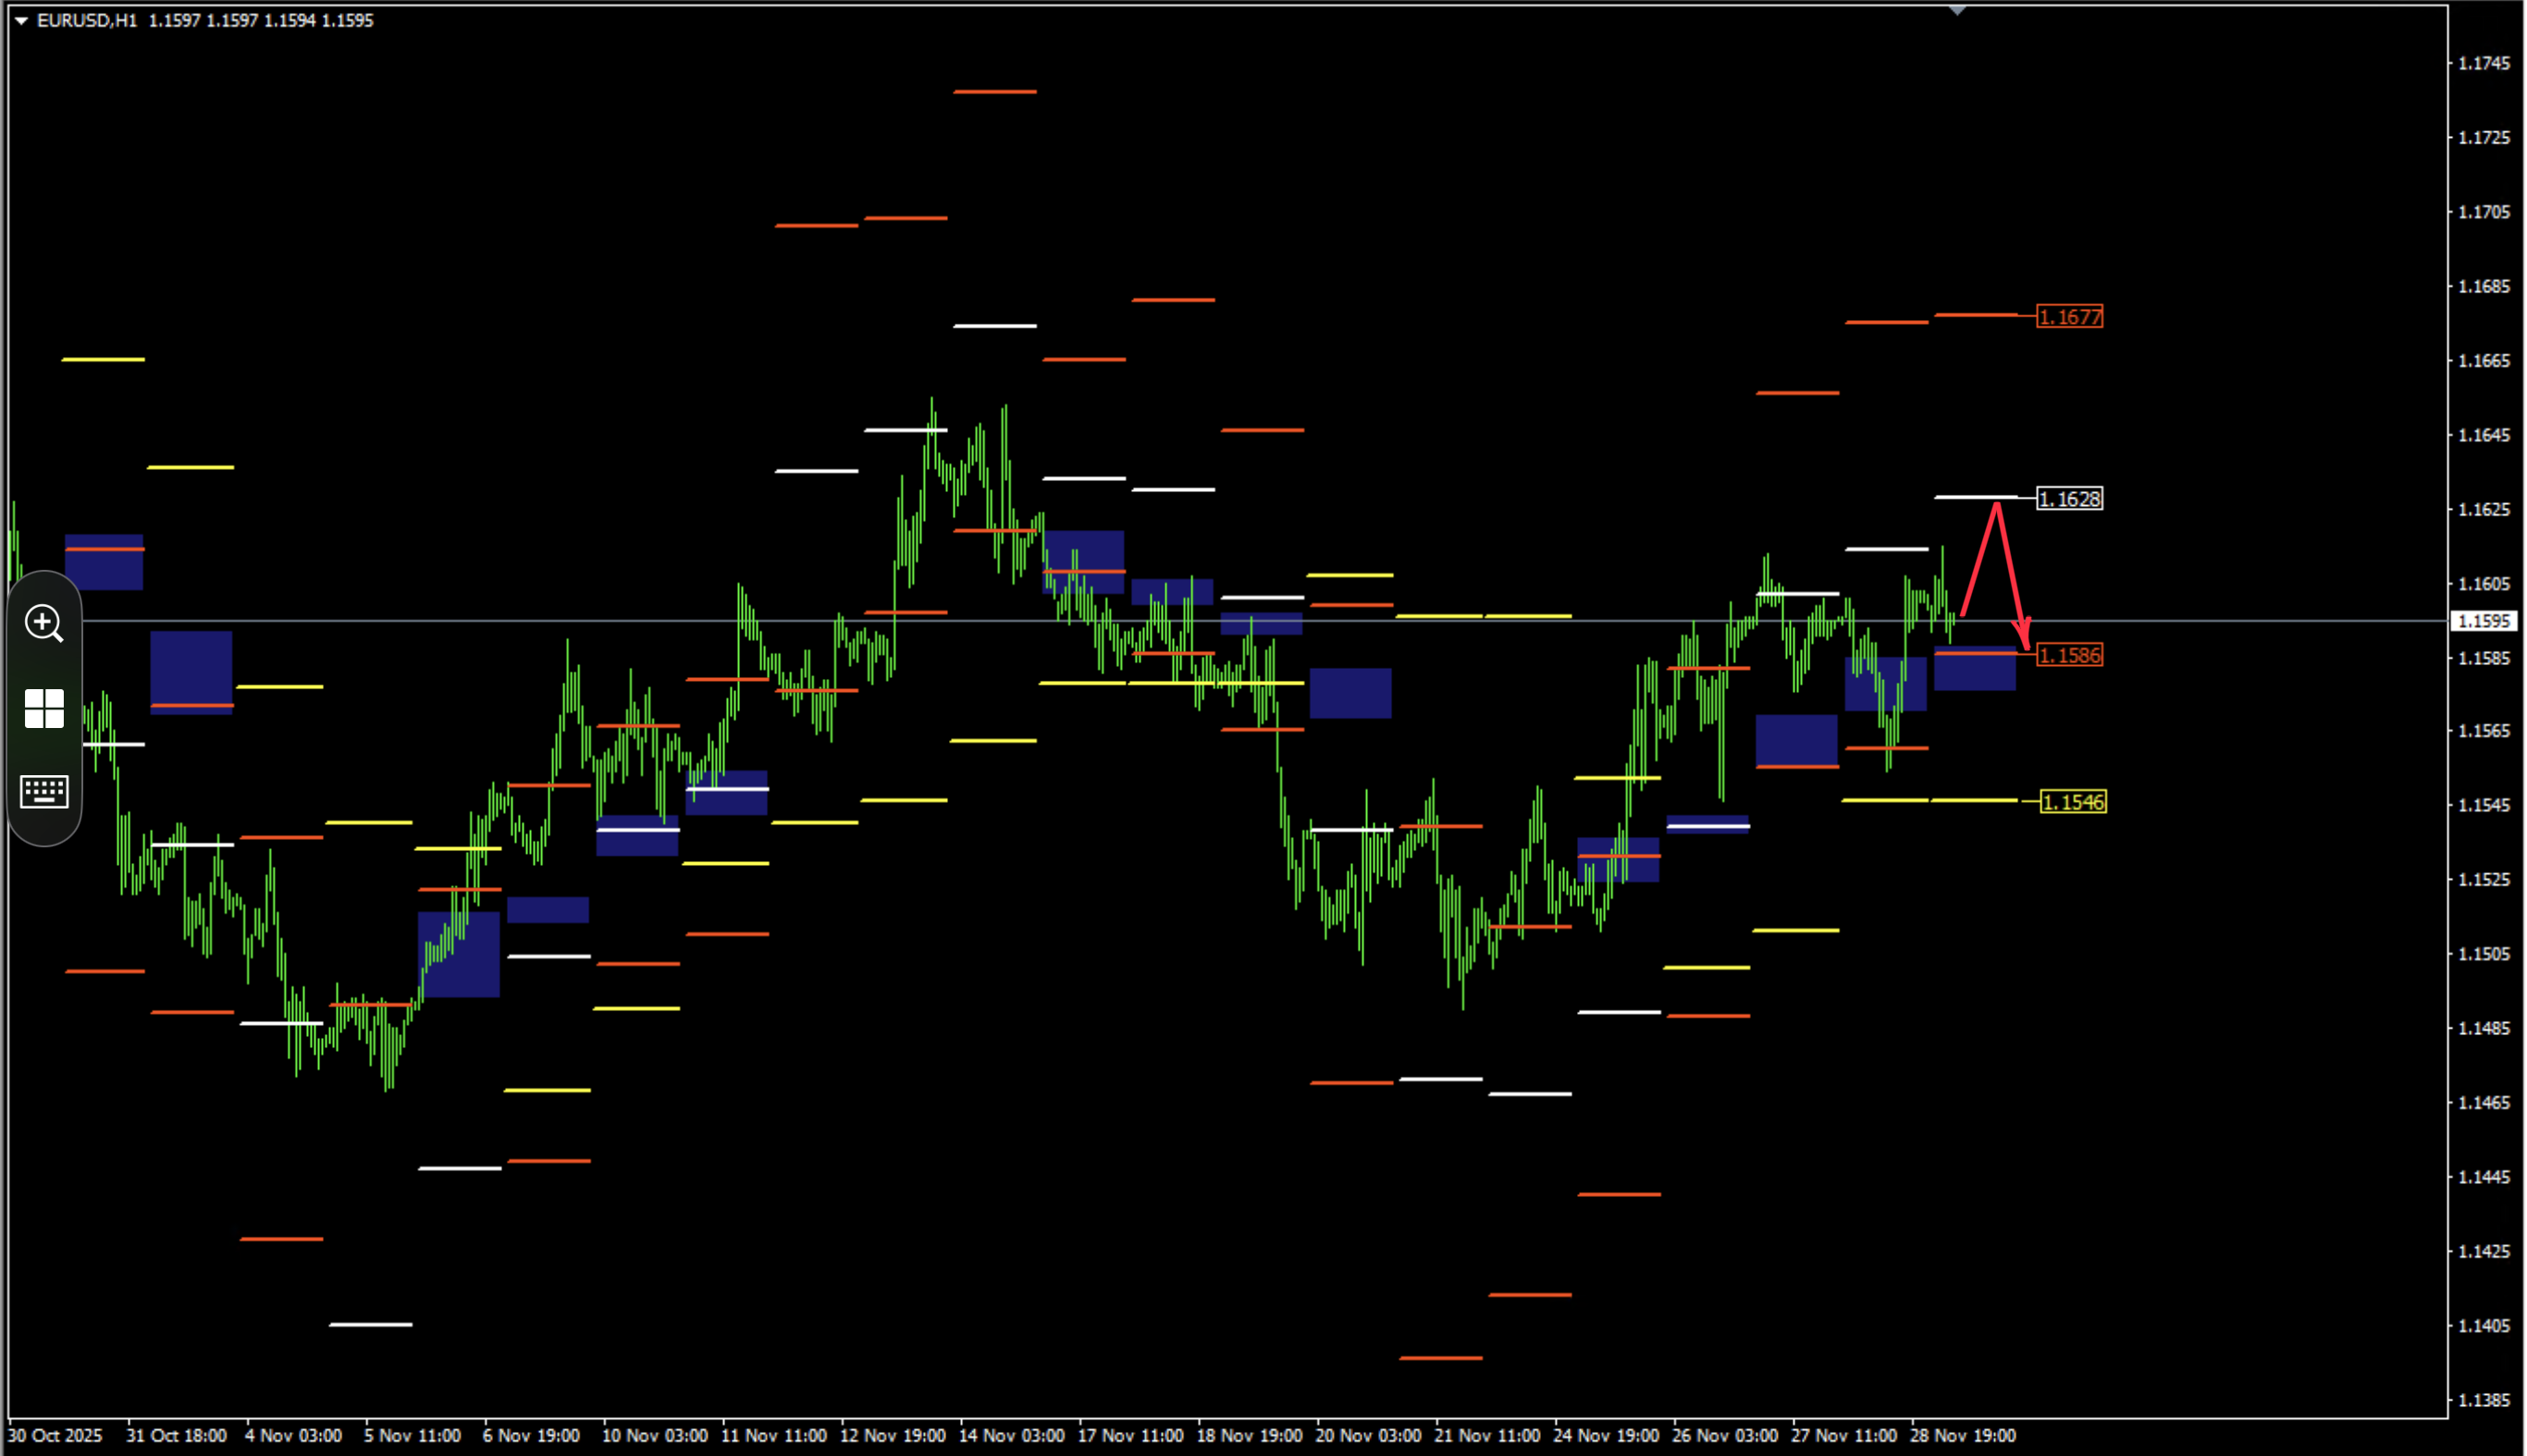Select the 1.1677 orange price label
Viewport: 2527px width, 1456px height.
click(x=2069, y=317)
